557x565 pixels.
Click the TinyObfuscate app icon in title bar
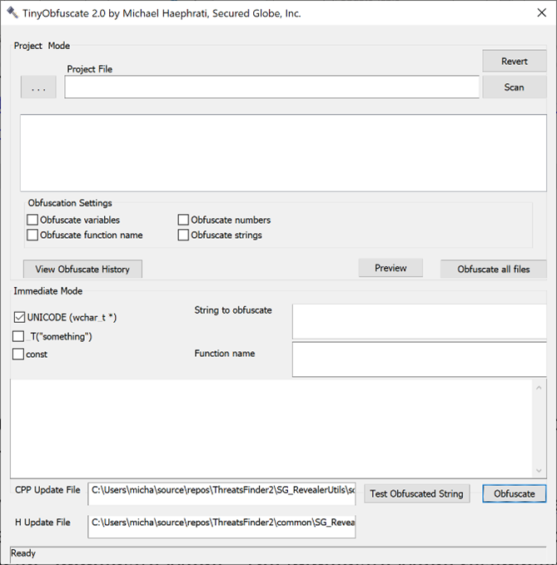pyautogui.click(x=12, y=12)
